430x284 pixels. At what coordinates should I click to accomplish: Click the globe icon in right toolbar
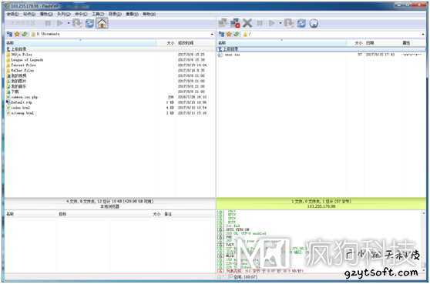(x=314, y=23)
